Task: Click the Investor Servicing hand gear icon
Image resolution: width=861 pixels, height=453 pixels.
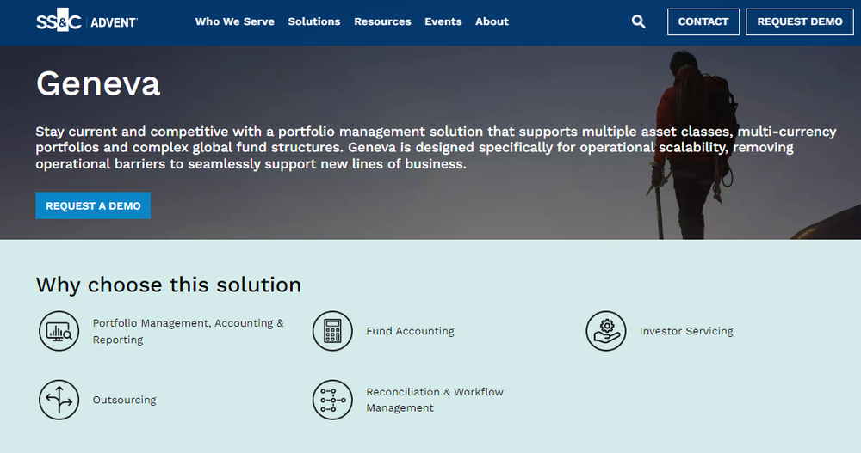Action: (605, 331)
